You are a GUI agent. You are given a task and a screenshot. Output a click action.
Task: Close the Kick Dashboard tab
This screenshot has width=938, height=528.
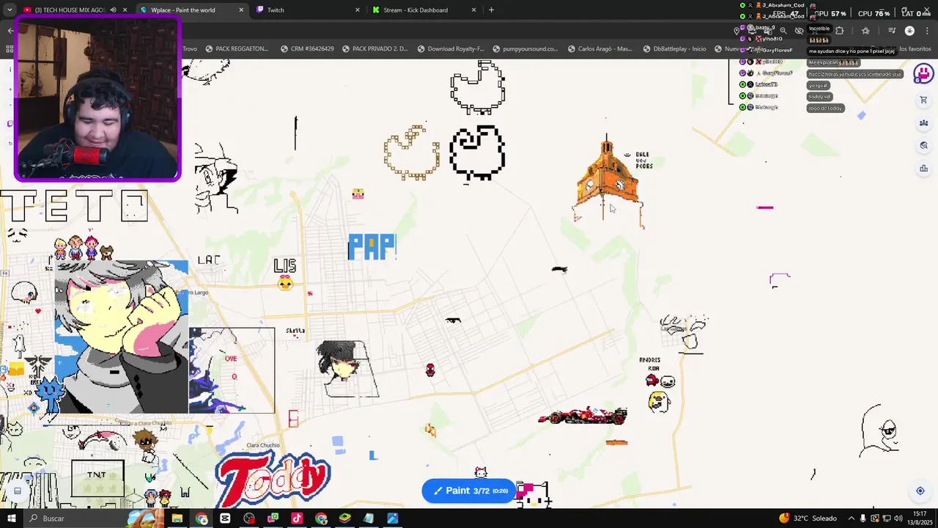473,10
